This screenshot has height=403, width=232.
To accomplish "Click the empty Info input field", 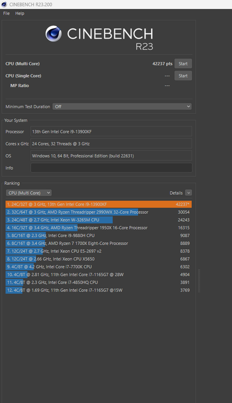I will coord(111,168).
